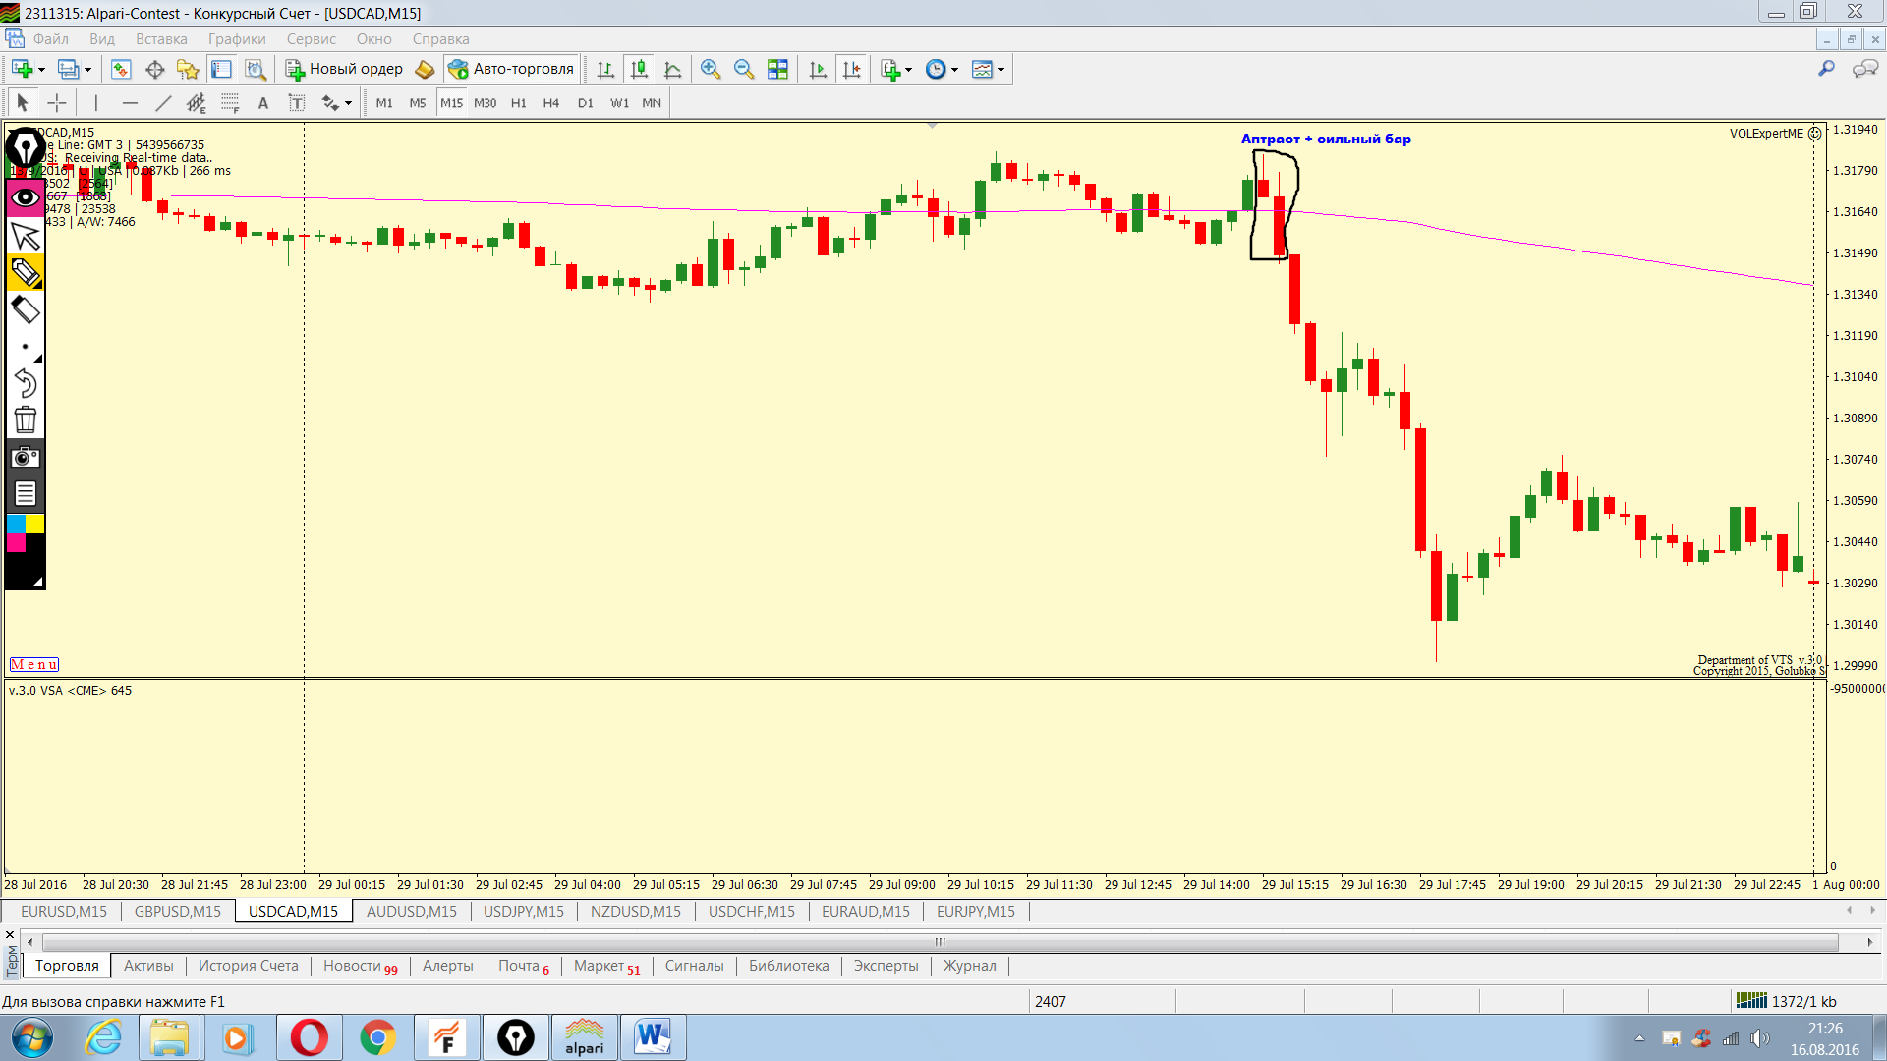Image resolution: width=1887 pixels, height=1061 pixels.
Task: Draw a trendline with line tool
Action: (x=163, y=103)
